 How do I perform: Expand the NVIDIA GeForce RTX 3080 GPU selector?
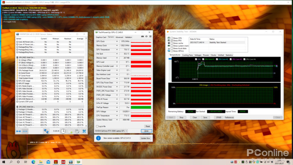pyautogui.click(x=111, y=131)
